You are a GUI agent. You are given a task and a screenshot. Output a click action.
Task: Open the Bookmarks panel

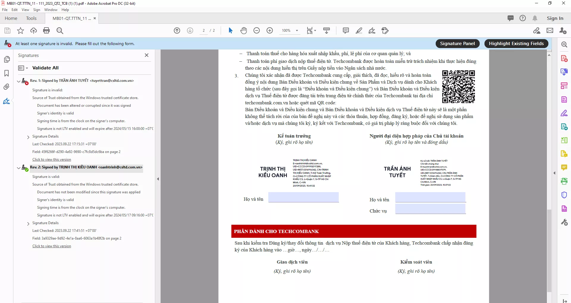point(7,73)
